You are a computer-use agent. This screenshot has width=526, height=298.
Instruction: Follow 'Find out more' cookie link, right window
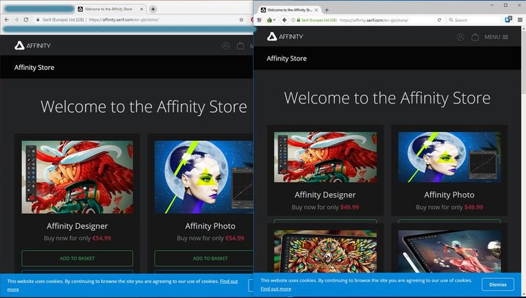tap(276, 288)
